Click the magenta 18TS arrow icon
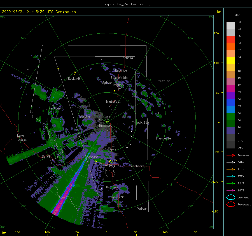The image size is (252, 236). 231,191
